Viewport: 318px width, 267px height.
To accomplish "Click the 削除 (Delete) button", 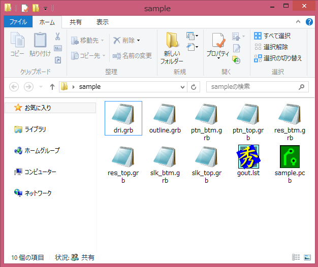I will click(x=124, y=40).
